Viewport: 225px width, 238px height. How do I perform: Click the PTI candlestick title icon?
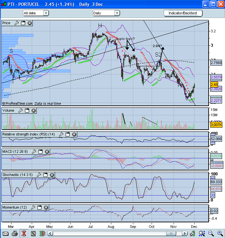[4, 4]
